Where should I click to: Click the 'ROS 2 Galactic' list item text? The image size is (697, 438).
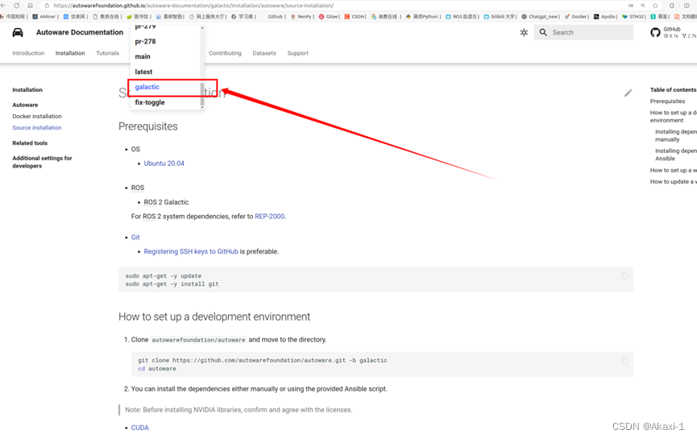tap(166, 202)
